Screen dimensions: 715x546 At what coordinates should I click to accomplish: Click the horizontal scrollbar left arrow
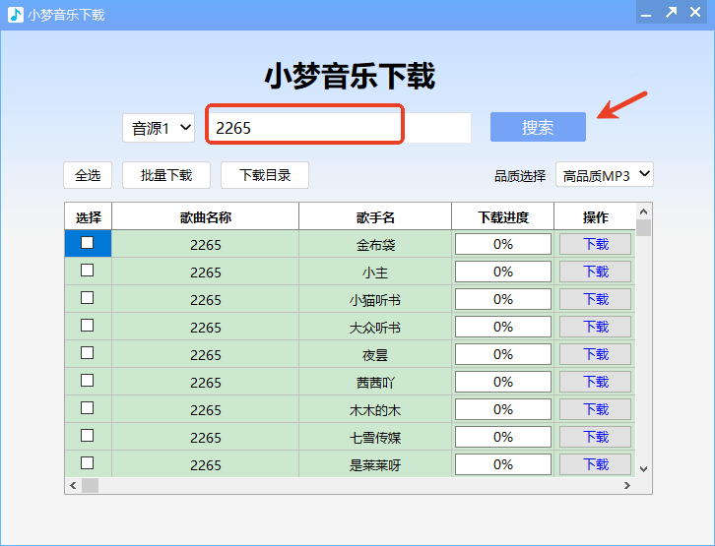pyautogui.click(x=72, y=486)
